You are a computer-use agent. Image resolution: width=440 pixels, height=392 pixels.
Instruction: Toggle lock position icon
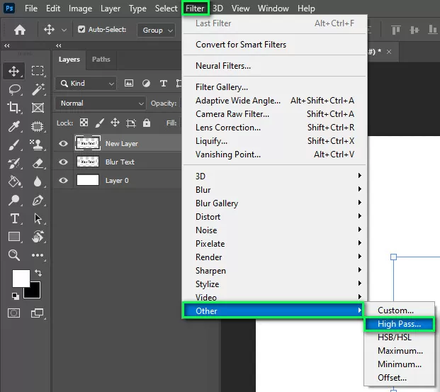click(115, 123)
